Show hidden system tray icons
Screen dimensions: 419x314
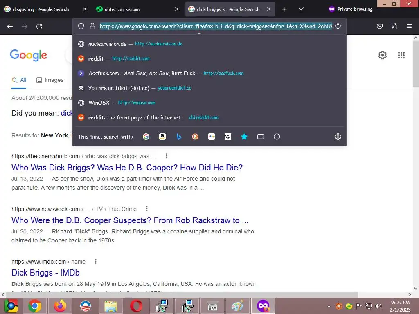[x=329, y=306]
